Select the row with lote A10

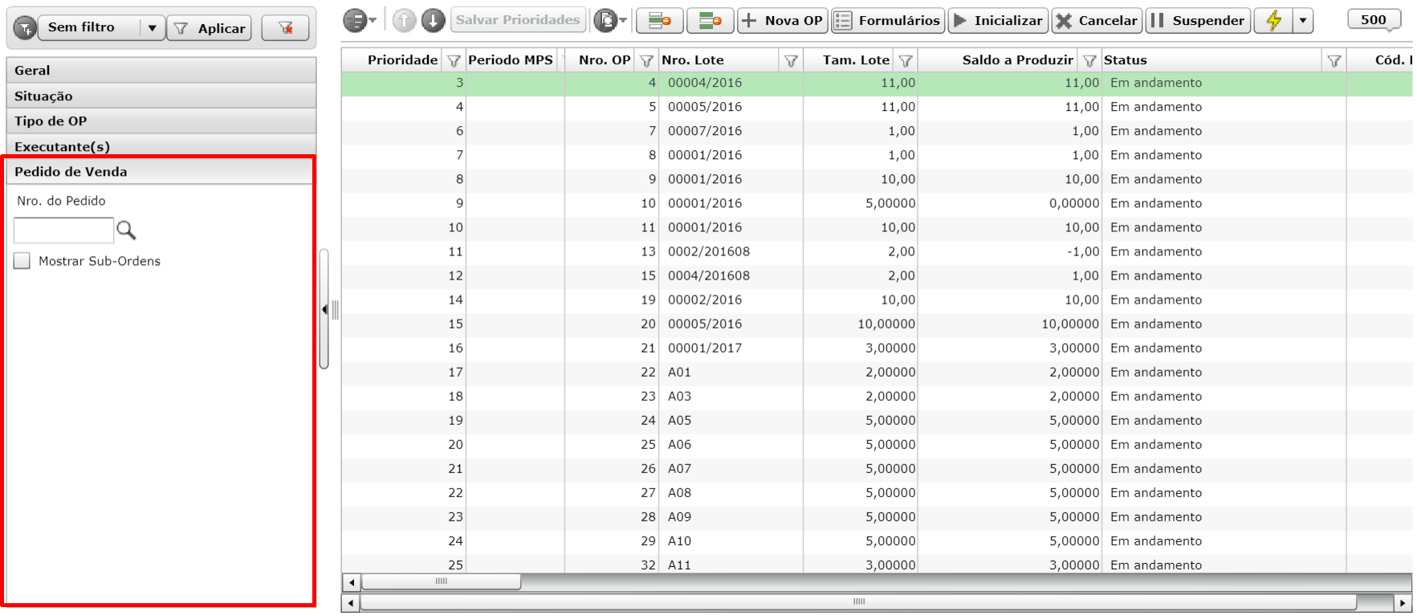[877, 541]
